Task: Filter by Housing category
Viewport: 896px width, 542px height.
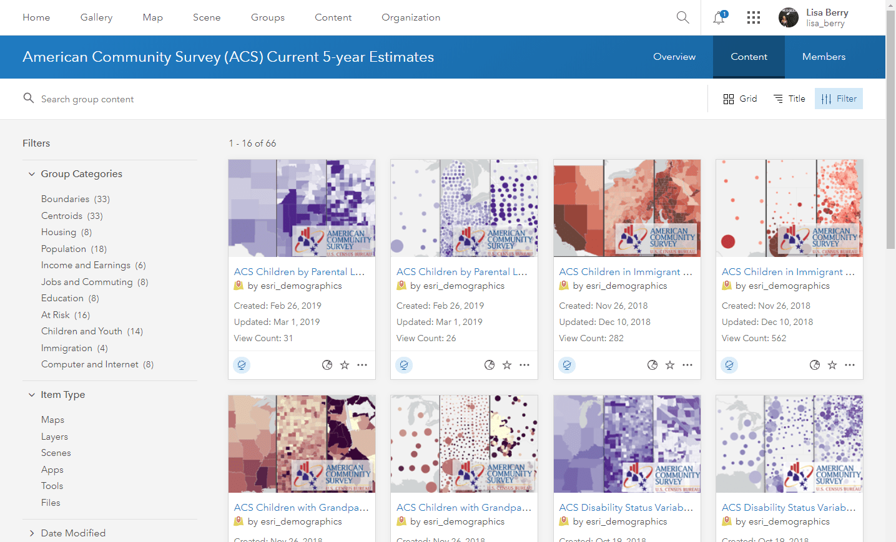Action: (x=66, y=232)
